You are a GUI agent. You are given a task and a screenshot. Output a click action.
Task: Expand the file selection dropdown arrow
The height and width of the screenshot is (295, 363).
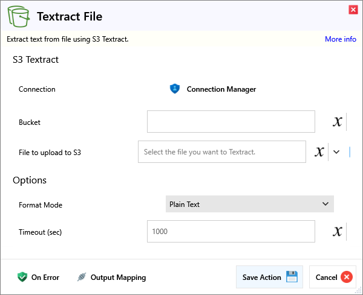pos(337,152)
